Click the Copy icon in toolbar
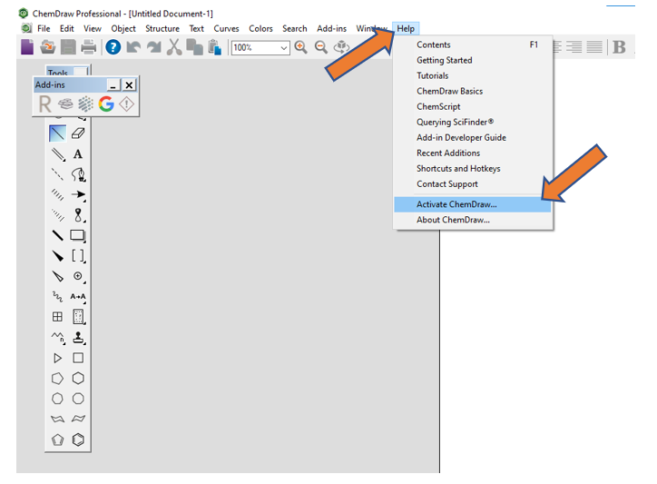 coord(194,47)
